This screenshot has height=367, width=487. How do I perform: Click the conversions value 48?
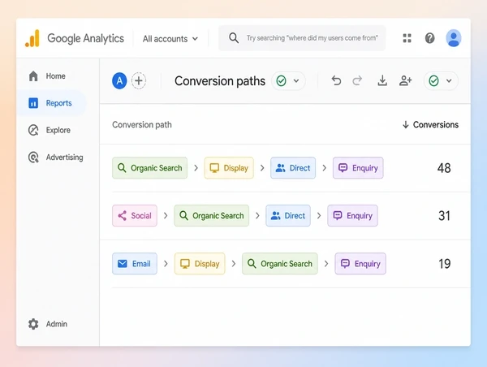(444, 168)
